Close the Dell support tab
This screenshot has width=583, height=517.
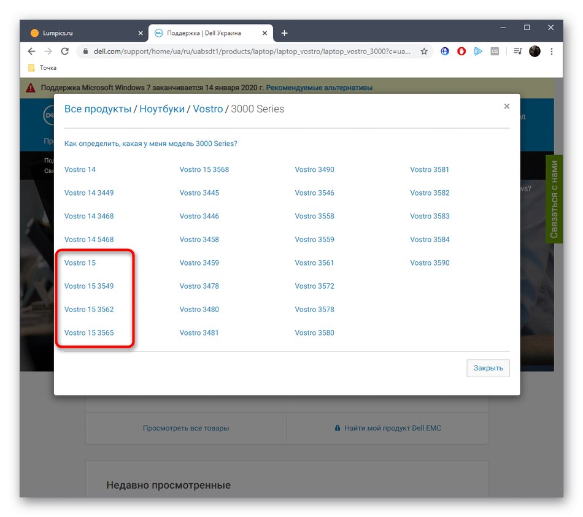264,33
